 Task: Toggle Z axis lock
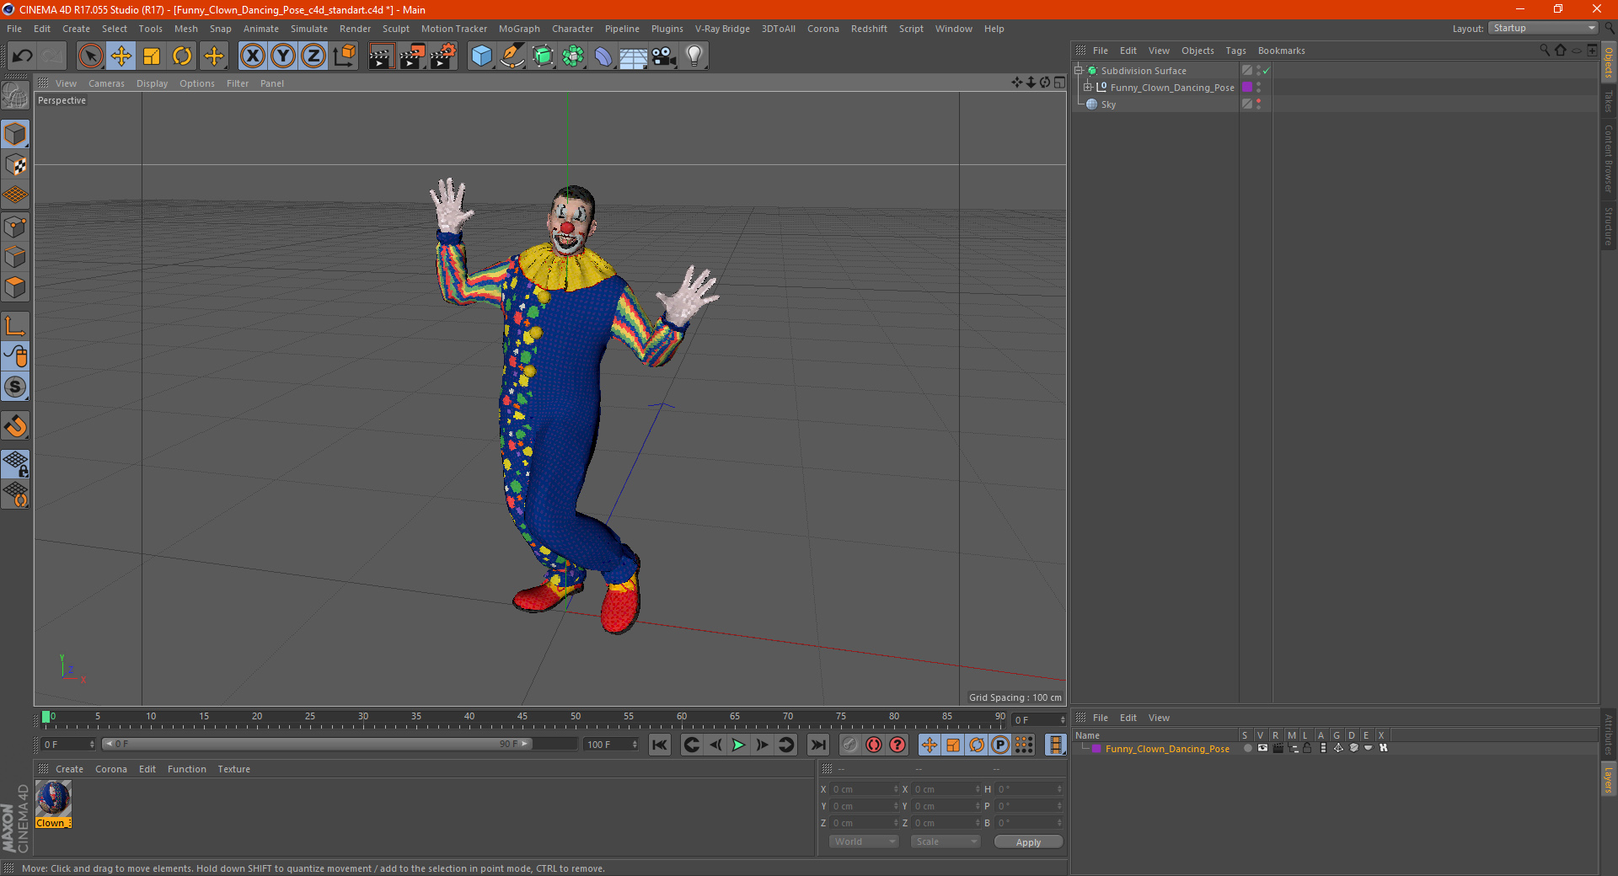pyautogui.click(x=313, y=56)
